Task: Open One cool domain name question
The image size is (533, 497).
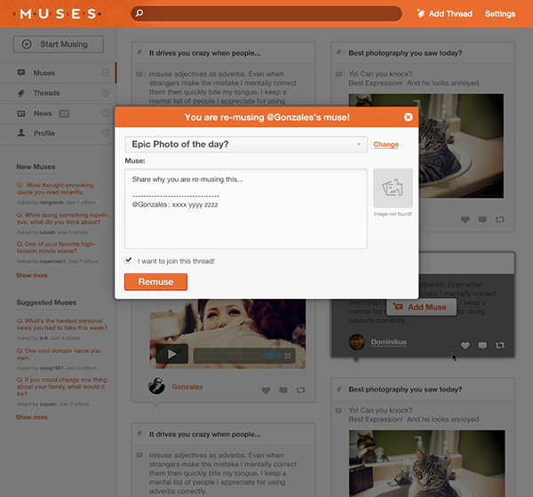Action: pos(59,354)
